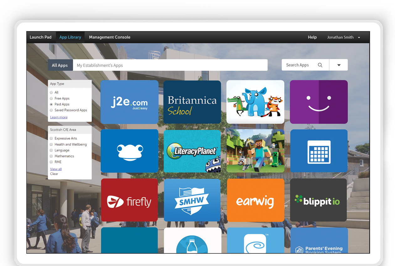This screenshot has height=266, width=395.
Task: Click the Learn more link
Action: (59, 117)
